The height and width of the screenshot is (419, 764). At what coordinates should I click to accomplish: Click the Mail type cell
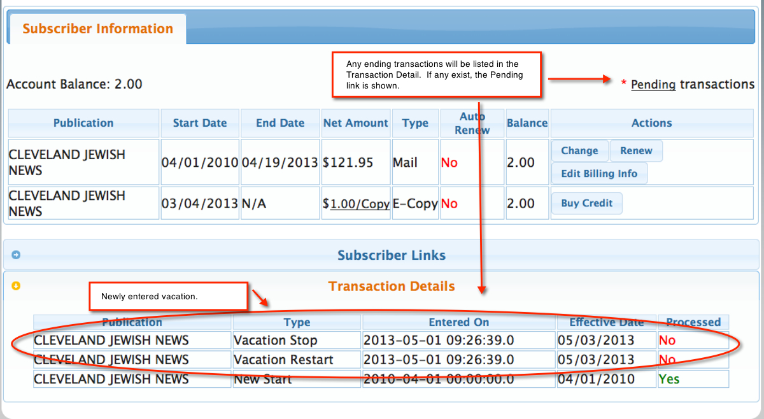pos(415,162)
